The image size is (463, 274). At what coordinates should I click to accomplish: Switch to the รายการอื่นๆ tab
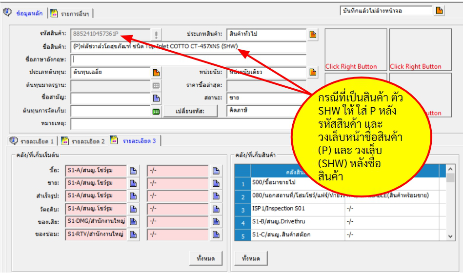(x=71, y=13)
